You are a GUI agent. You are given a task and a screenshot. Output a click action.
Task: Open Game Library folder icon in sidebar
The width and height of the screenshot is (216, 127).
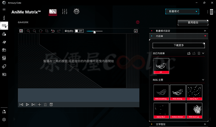(x=4, y=50)
